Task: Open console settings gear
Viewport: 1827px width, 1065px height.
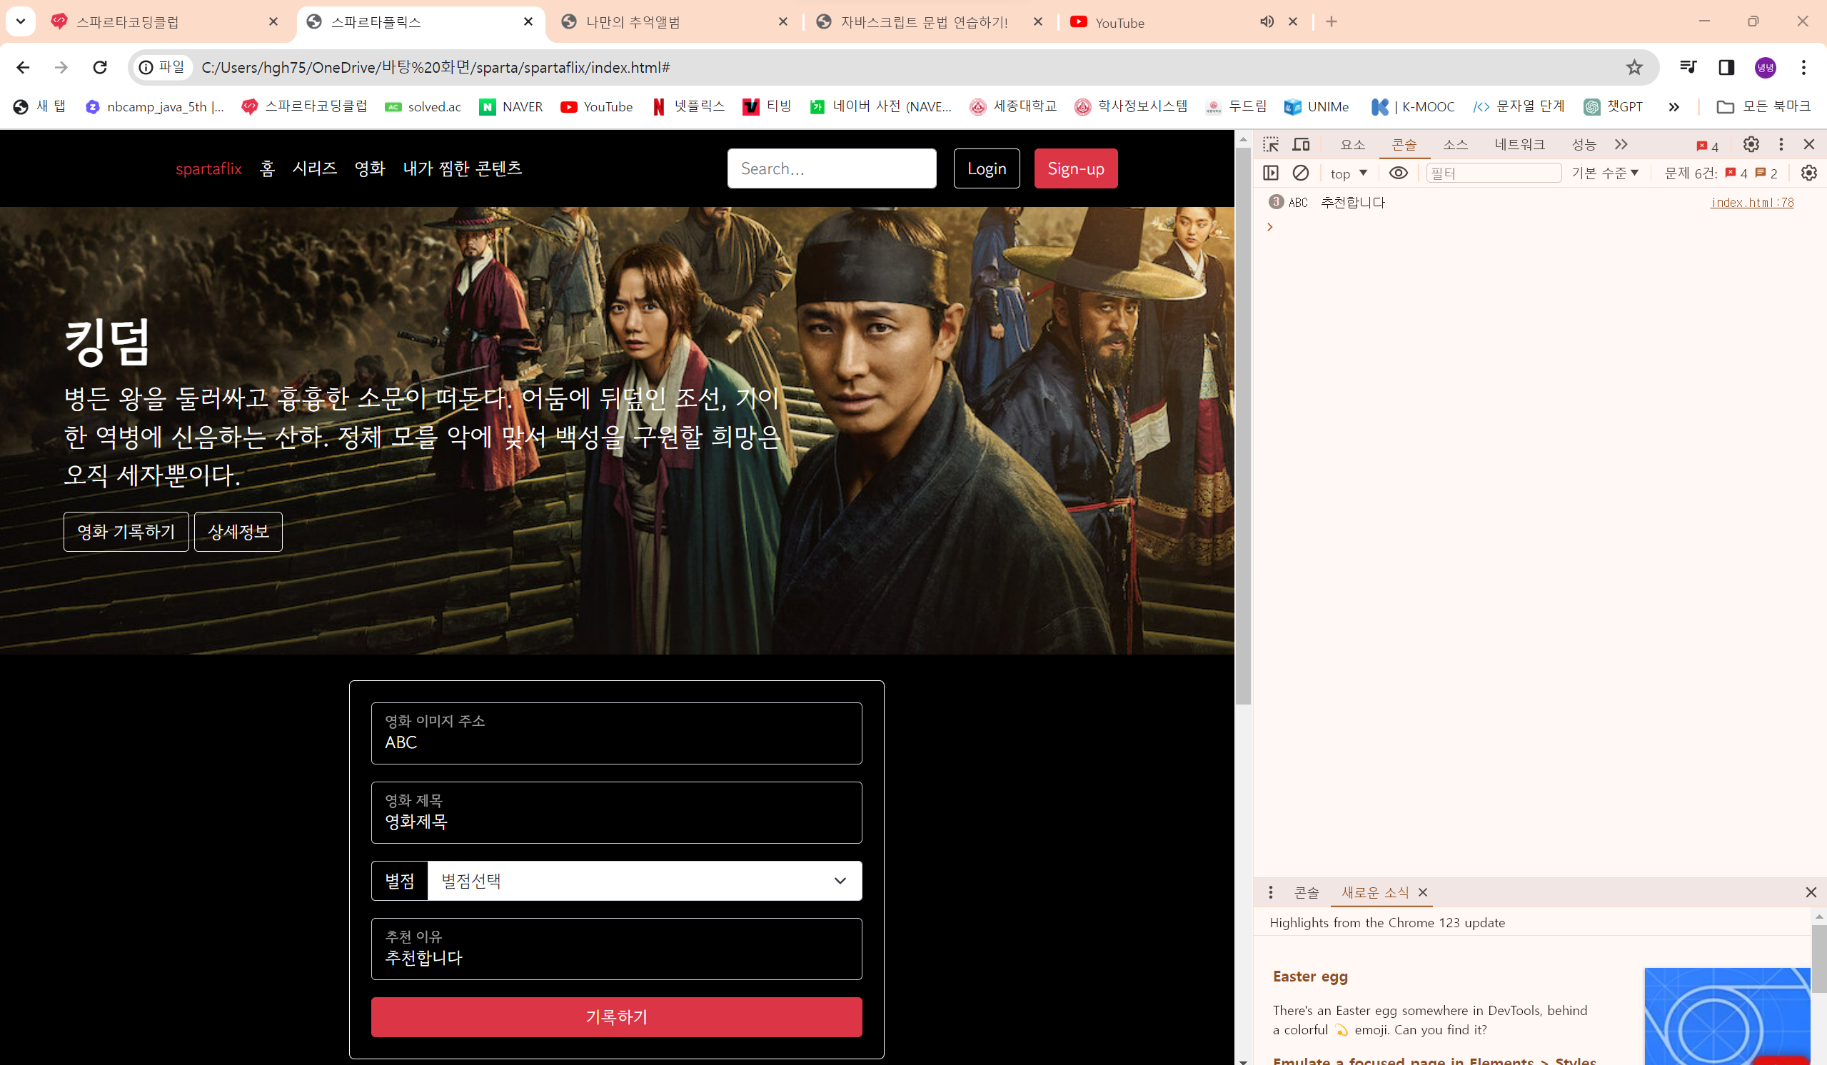Action: [1809, 173]
